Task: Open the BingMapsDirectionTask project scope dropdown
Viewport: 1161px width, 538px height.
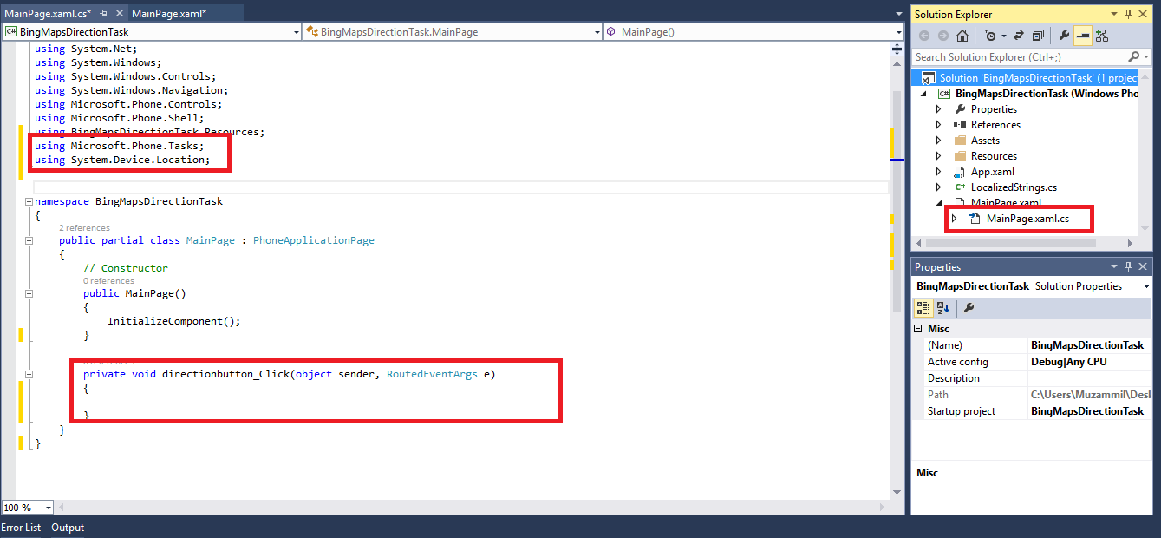Action: pyautogui.click(x=295, y=32)
